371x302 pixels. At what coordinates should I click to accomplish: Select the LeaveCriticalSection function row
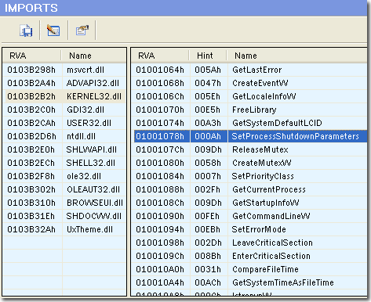click(249, 243)
